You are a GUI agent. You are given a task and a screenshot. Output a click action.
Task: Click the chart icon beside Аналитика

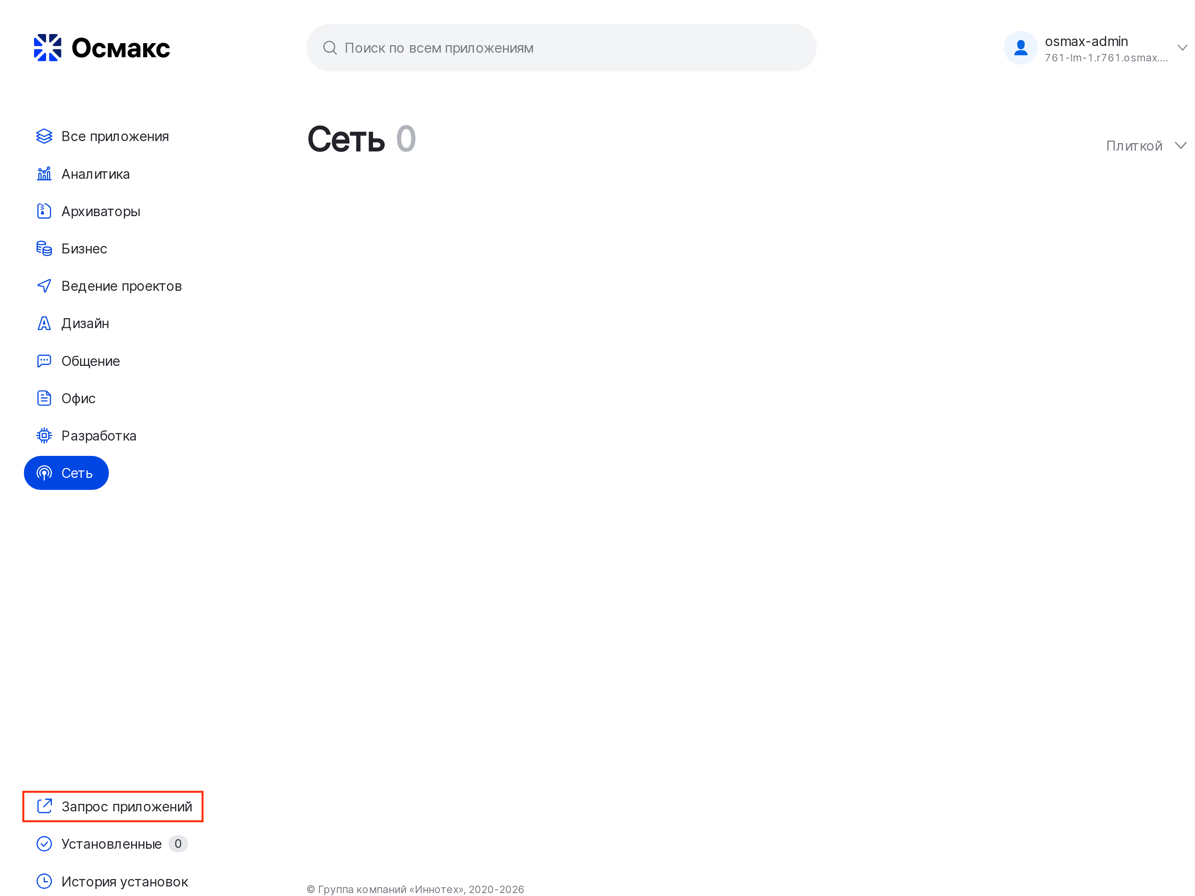44,174
